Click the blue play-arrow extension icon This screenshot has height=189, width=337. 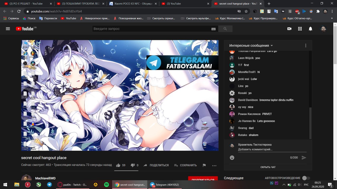[304, 11]
